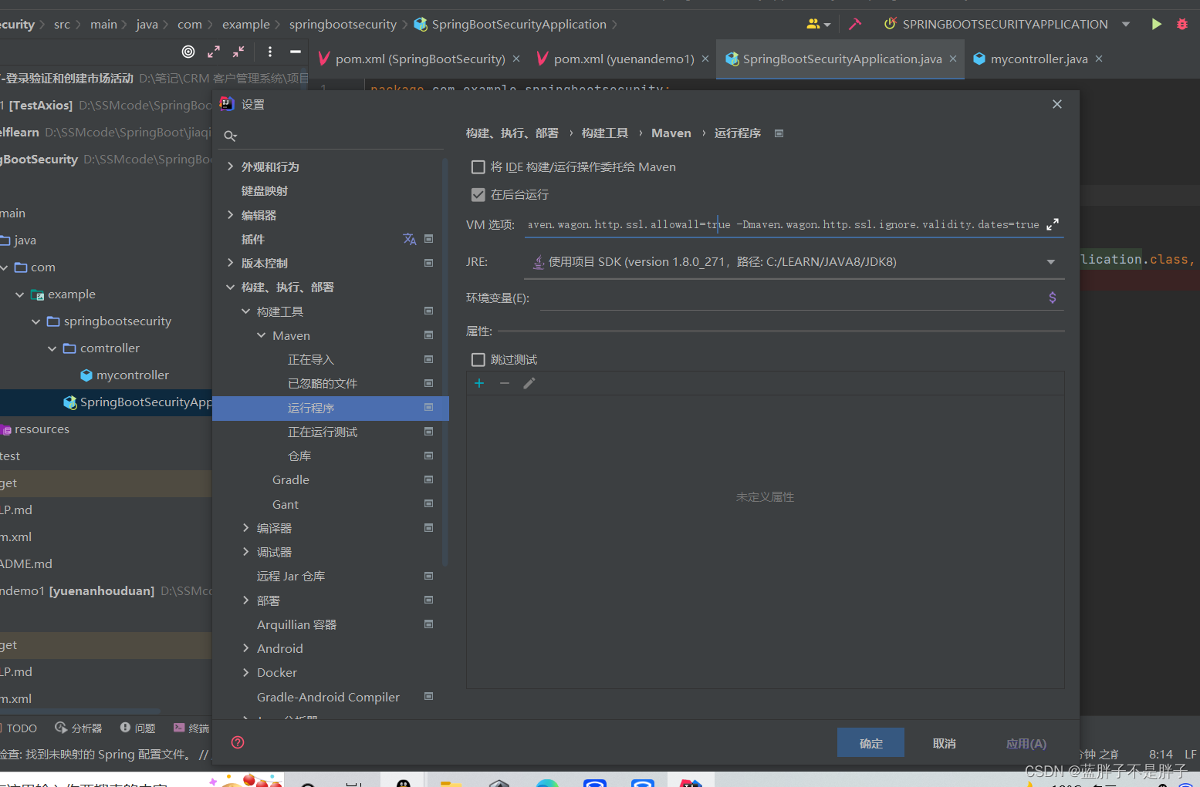Open the 分析器 tool window
This screenshot has width=1200, height=787.
click(x=78, y=728)
